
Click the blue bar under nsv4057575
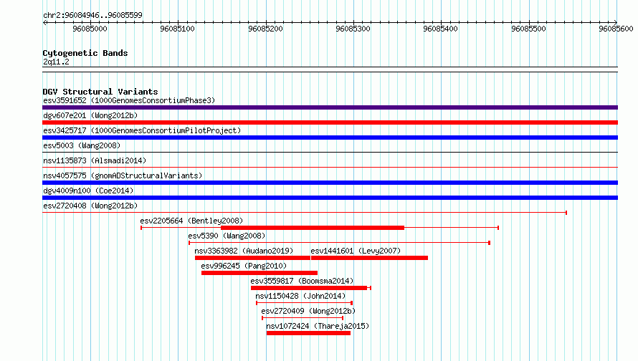[330, 183]
